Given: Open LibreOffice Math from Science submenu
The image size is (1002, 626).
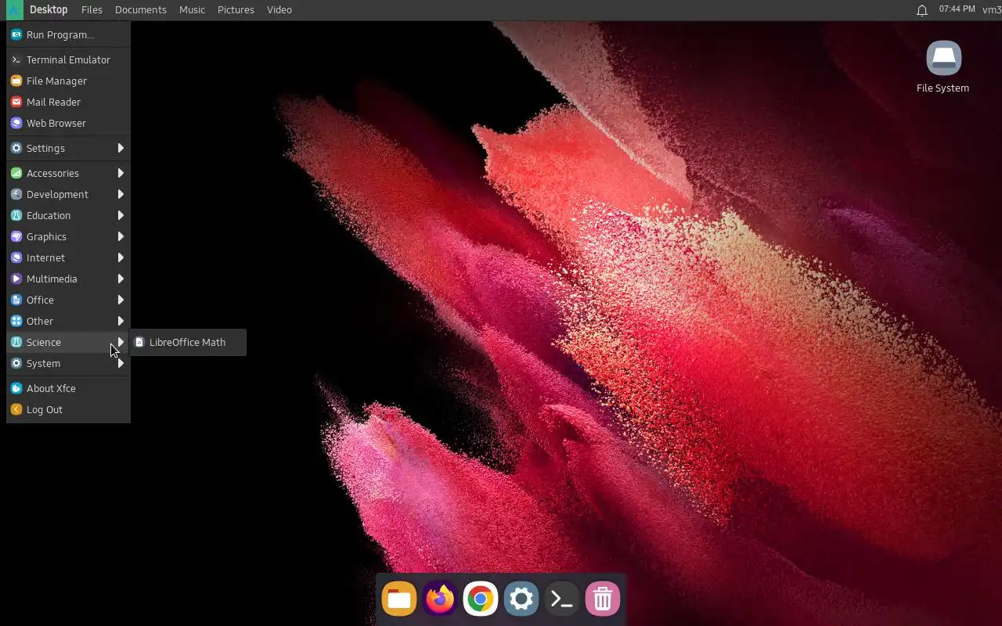Looking at the screenshot, I should click(x=188, y=342).
